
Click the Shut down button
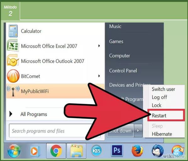click(120, 131)
